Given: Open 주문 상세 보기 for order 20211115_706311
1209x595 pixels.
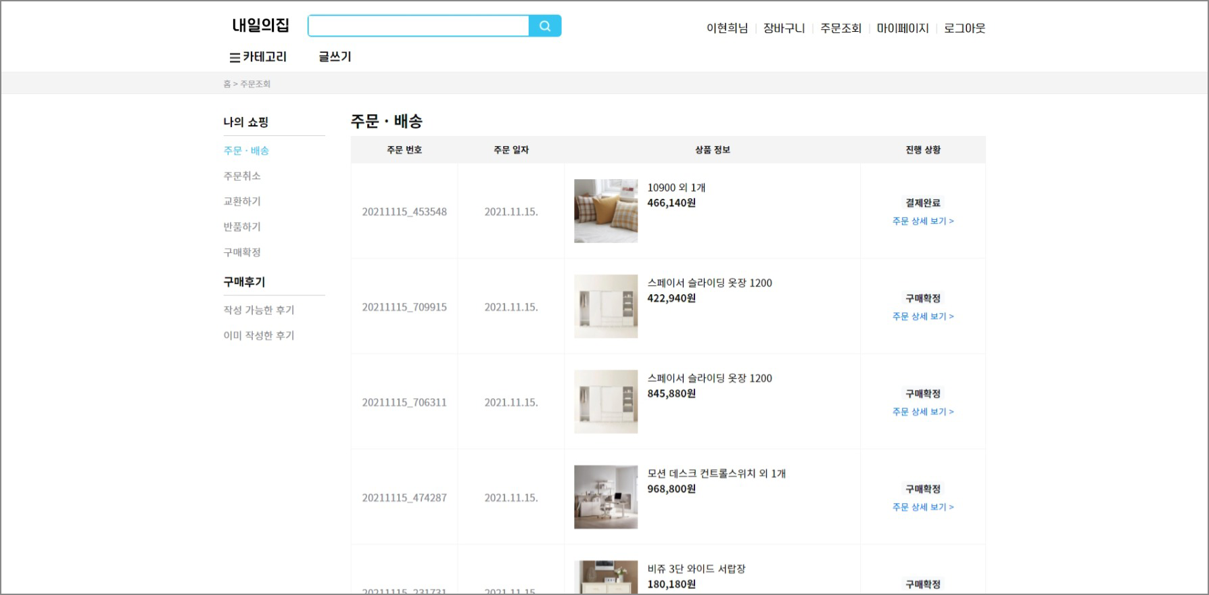Looking at the screenshot, I should pyautogui.click(x=923, y=412).
